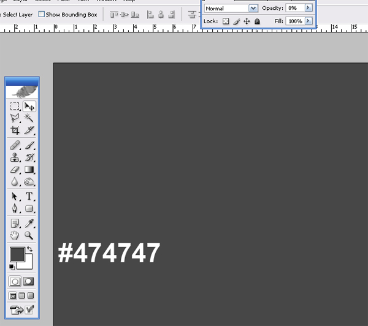
Task: Toggle lock all
Action: [257, 21]
